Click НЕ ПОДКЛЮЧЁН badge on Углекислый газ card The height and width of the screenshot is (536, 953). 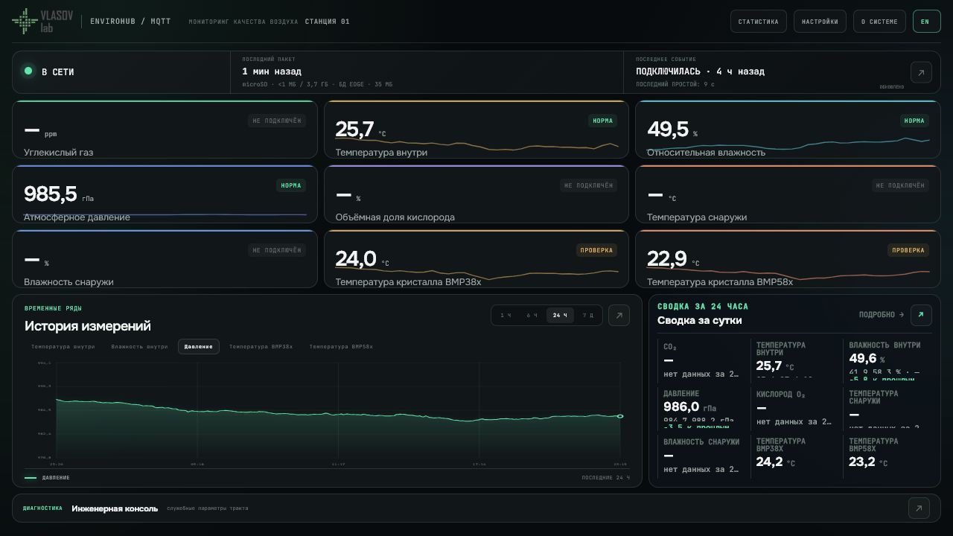(277, 121)
